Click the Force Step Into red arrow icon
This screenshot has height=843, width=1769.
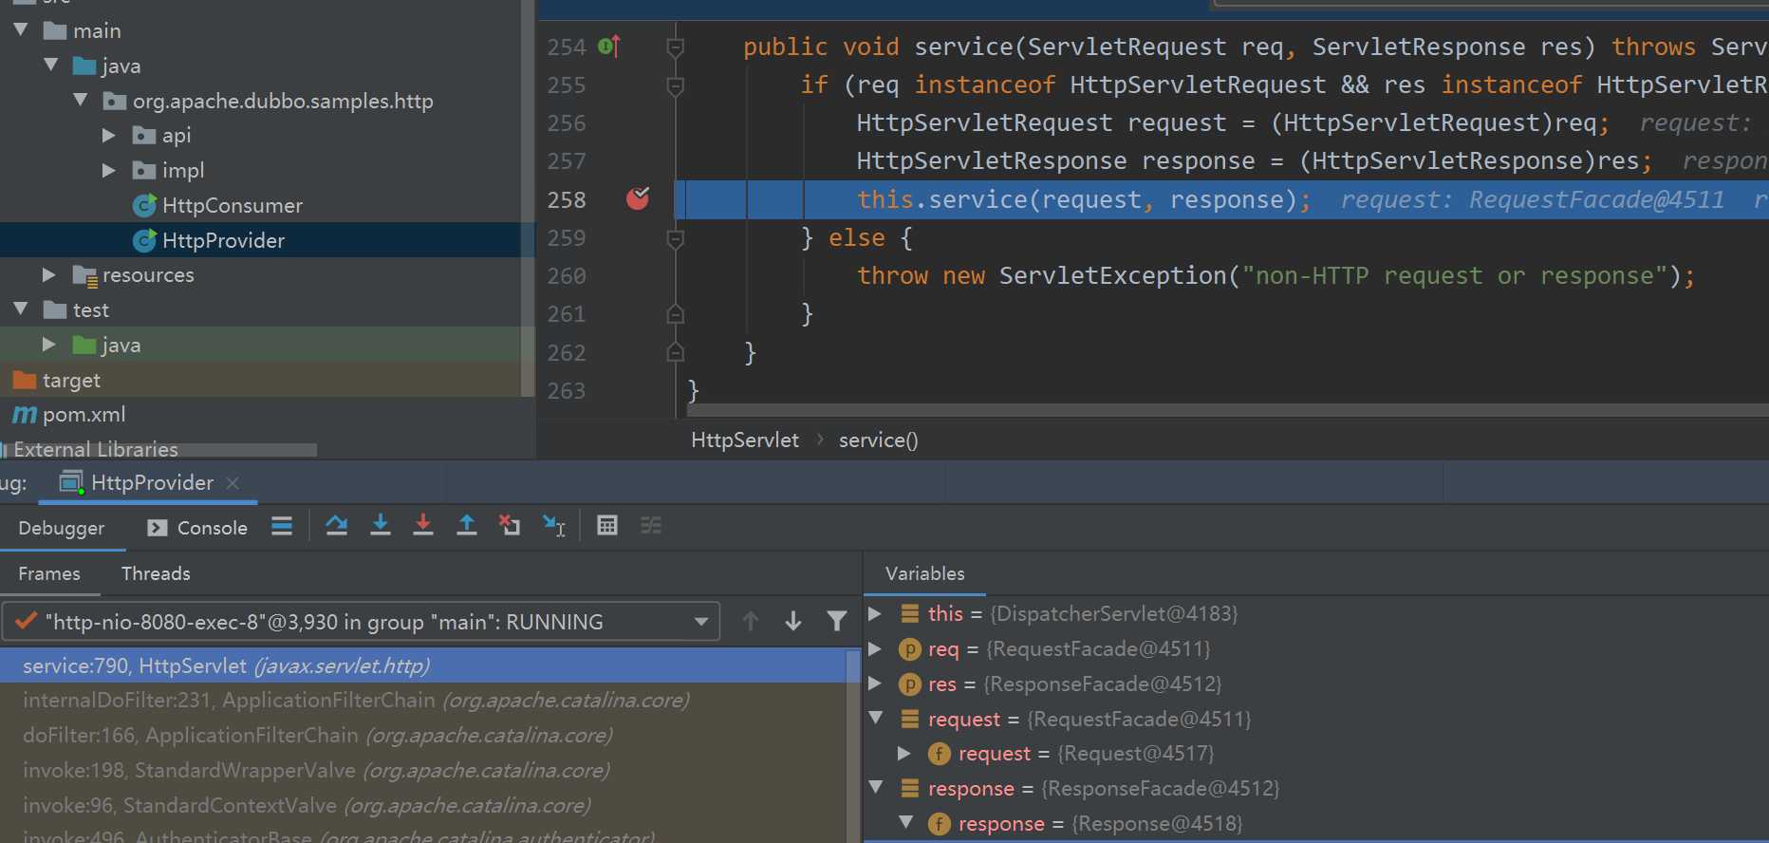tap(423, 525)
